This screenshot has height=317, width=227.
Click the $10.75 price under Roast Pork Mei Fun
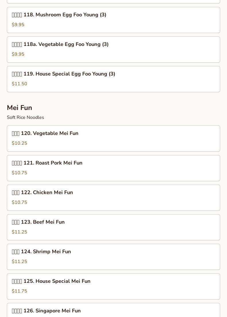19,173
